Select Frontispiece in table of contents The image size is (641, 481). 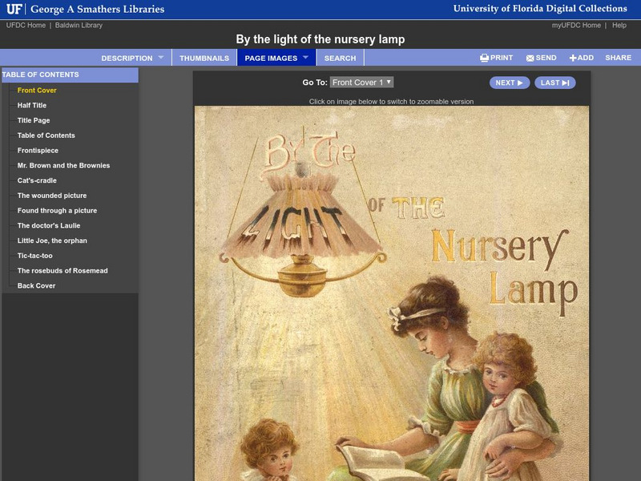(38, 151)
